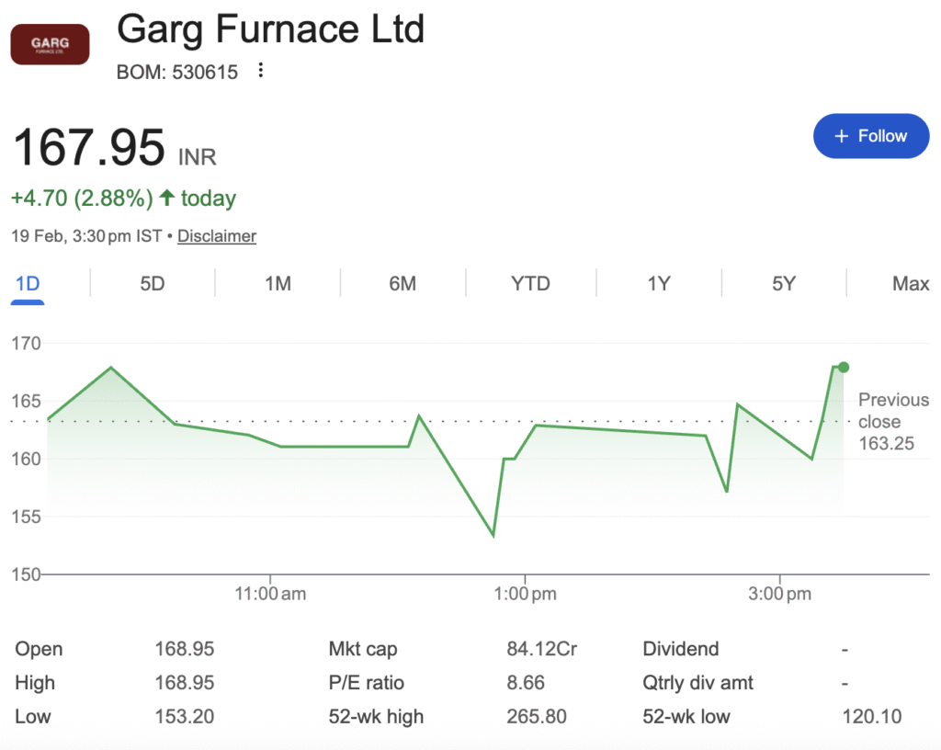Click the Previous close 163.25 label

point(892,422)
